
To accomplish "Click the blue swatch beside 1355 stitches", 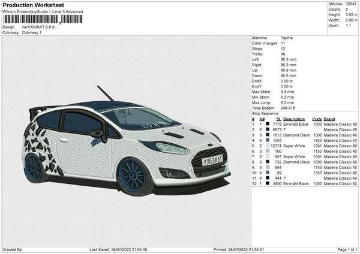I will pos(268,141).
